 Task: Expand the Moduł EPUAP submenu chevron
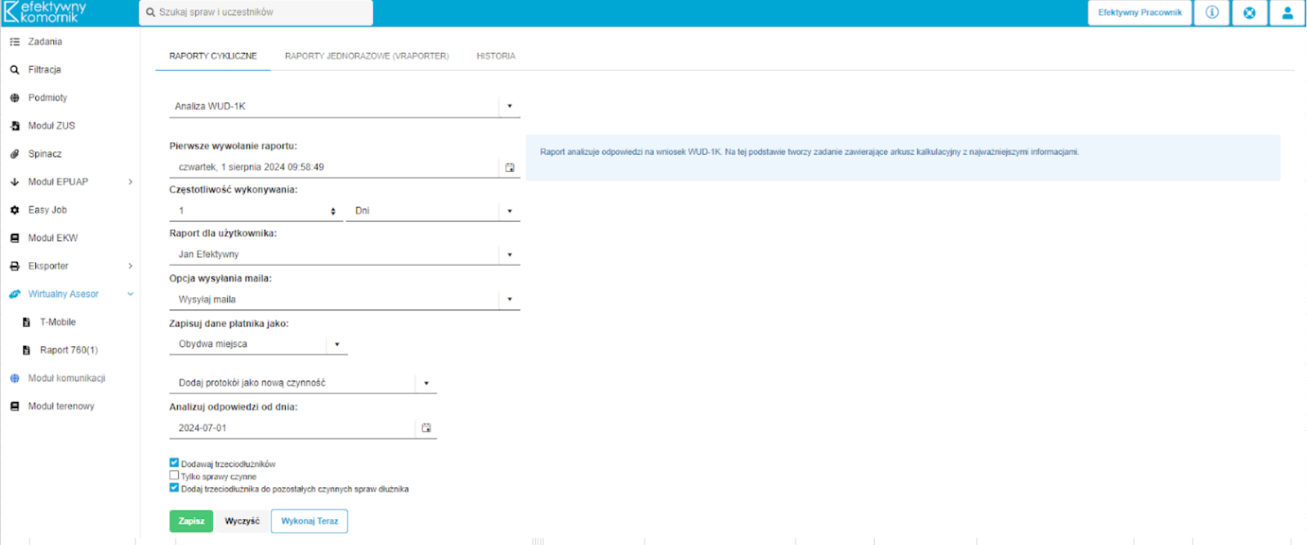tap(131, 182)
